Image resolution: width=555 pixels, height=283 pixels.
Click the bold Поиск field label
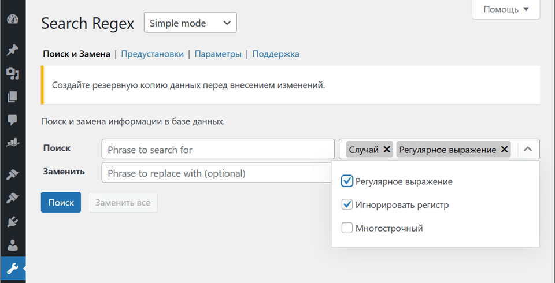pyautogui.click(x=57, y=148)
